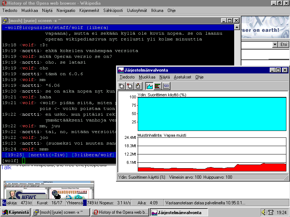Click the Vapaa muisti free memory chart
Image resolution: width=290 pixels, height=217 pixels.
click(x=212, y=154)
